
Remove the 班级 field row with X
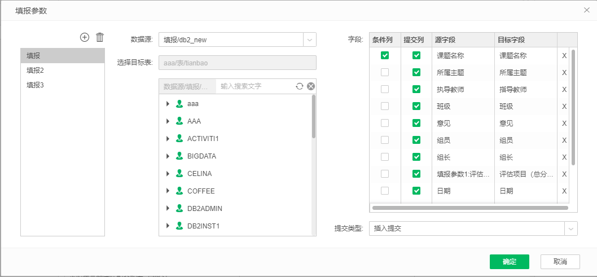tap(564, 106)
